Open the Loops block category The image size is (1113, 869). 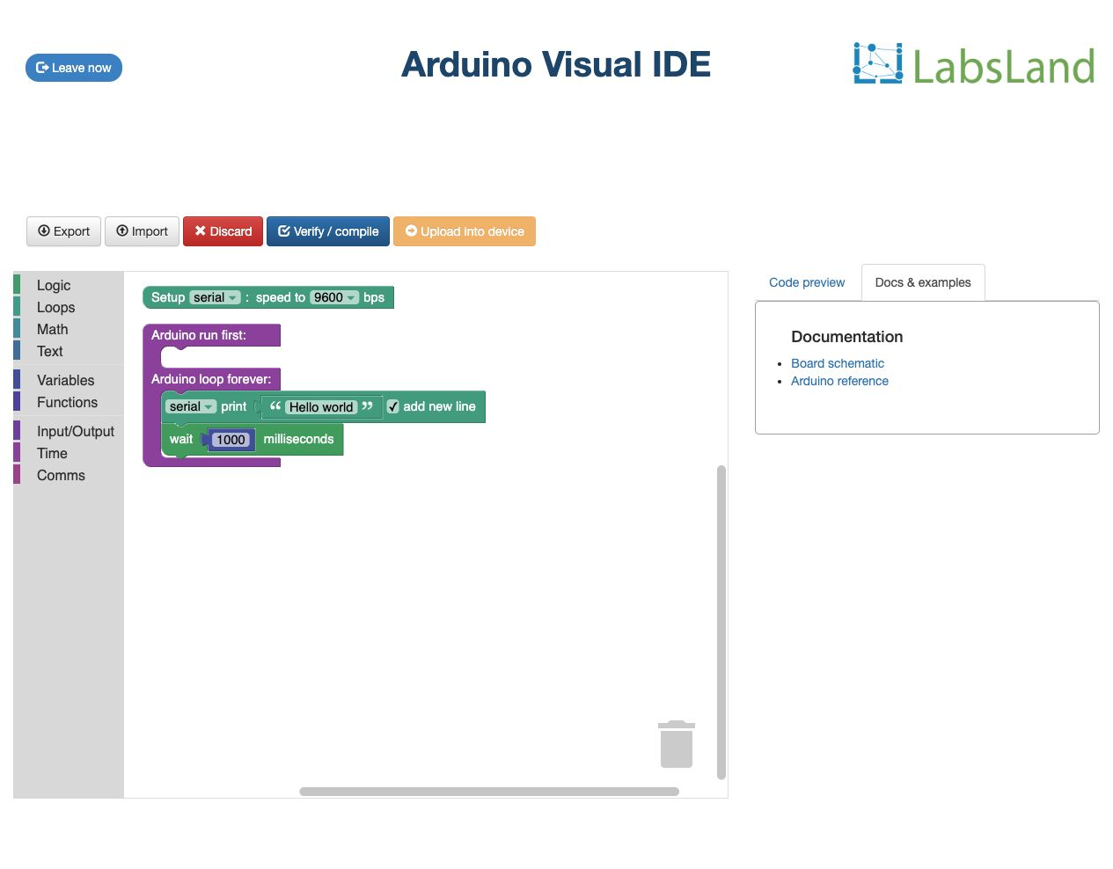tap(69, 307)
